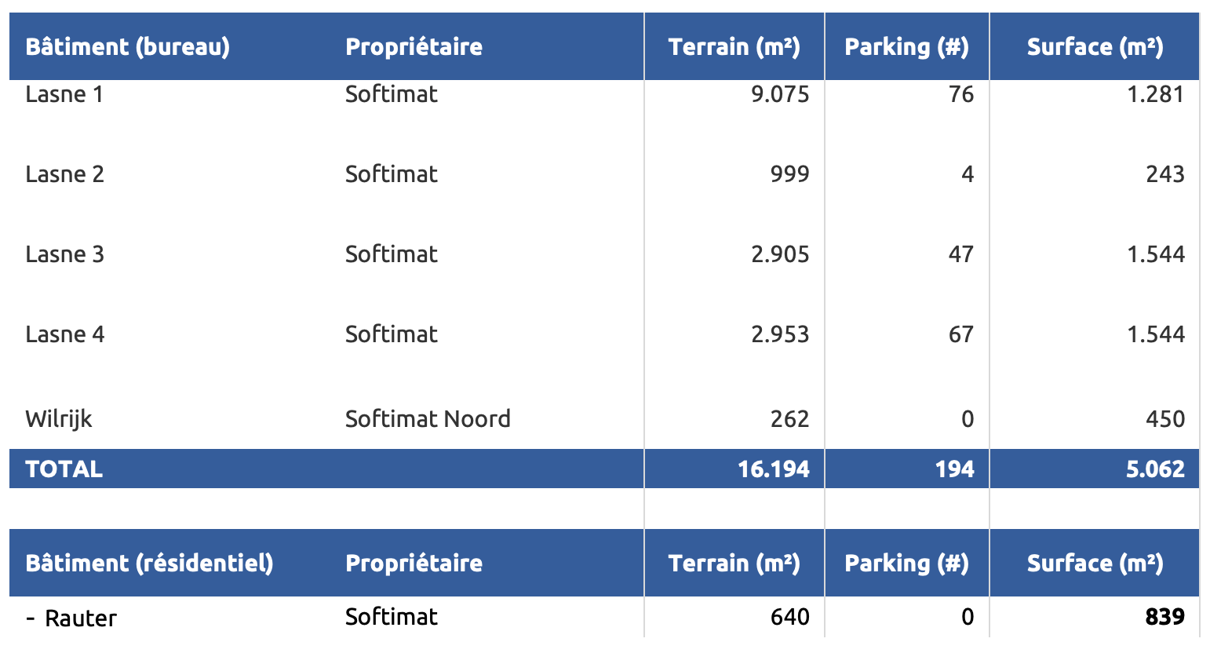Click the "Lasne 4" row label
Viewport: 1210px width, 653px height.
[64, 334]
